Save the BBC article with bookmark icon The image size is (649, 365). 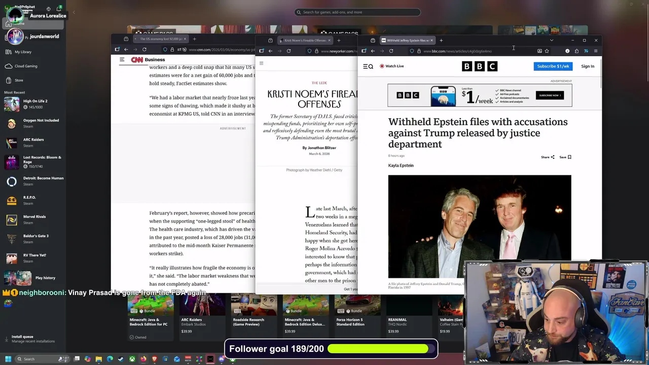[x=565, y=157]
